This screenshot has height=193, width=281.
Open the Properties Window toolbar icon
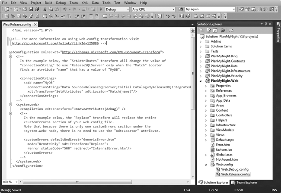tap(247, 9)
